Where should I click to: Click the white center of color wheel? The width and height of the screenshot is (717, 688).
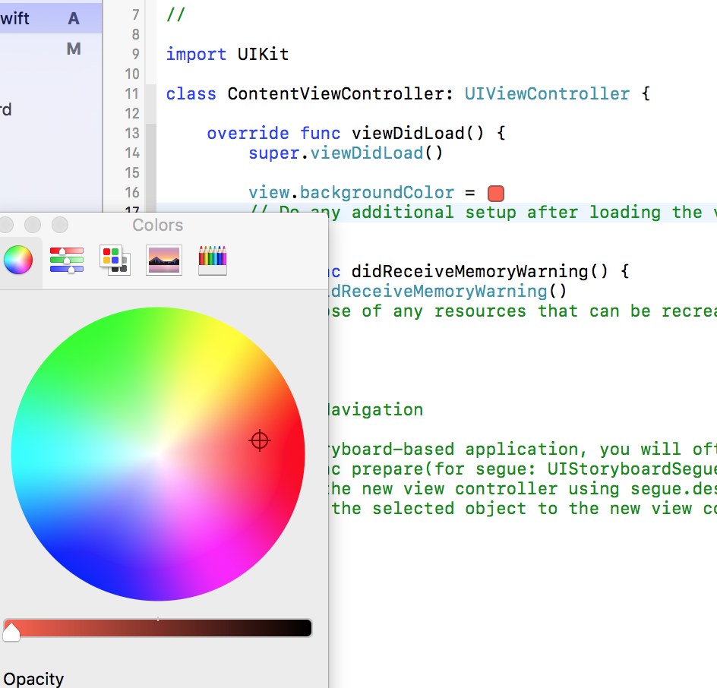(x=158, y=454)
